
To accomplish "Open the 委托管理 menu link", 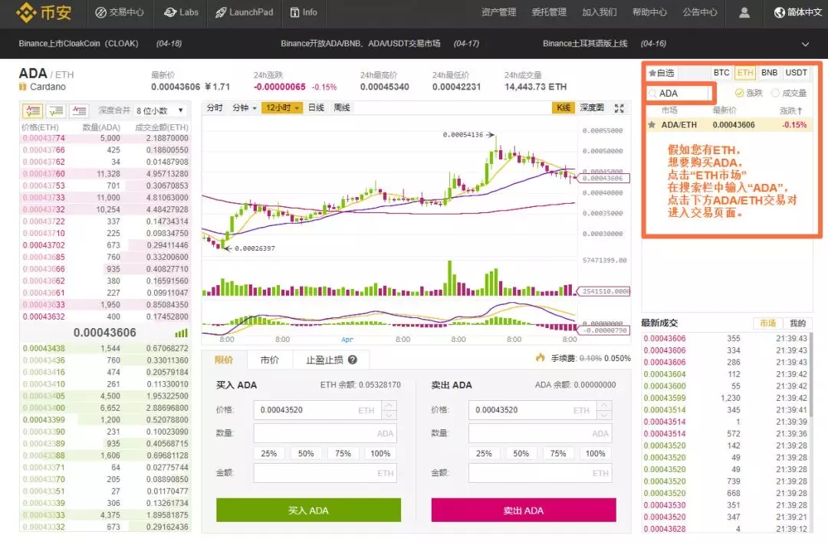I will point(549,12).
